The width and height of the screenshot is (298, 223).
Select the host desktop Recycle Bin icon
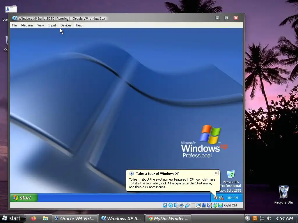(283, 195)
